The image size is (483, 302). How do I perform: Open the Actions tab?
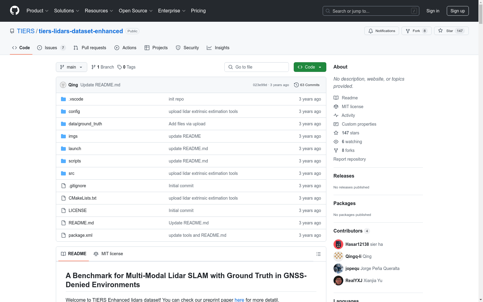click(x=125, y=48)
